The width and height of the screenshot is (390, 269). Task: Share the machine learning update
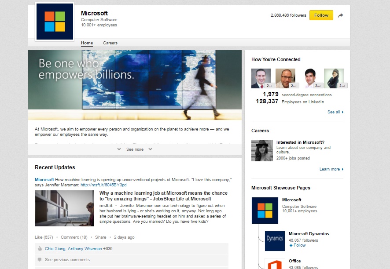point(100,237)
